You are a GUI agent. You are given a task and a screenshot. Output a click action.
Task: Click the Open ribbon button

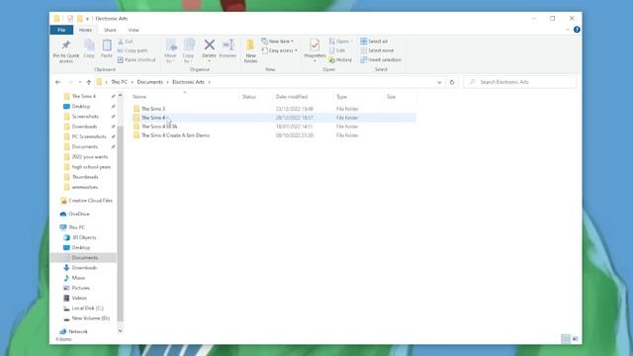(x=340, y=42)
